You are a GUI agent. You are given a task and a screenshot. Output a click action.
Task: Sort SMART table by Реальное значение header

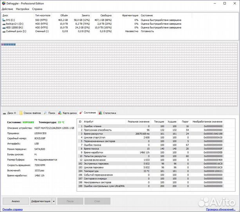(x=138, y=122)
